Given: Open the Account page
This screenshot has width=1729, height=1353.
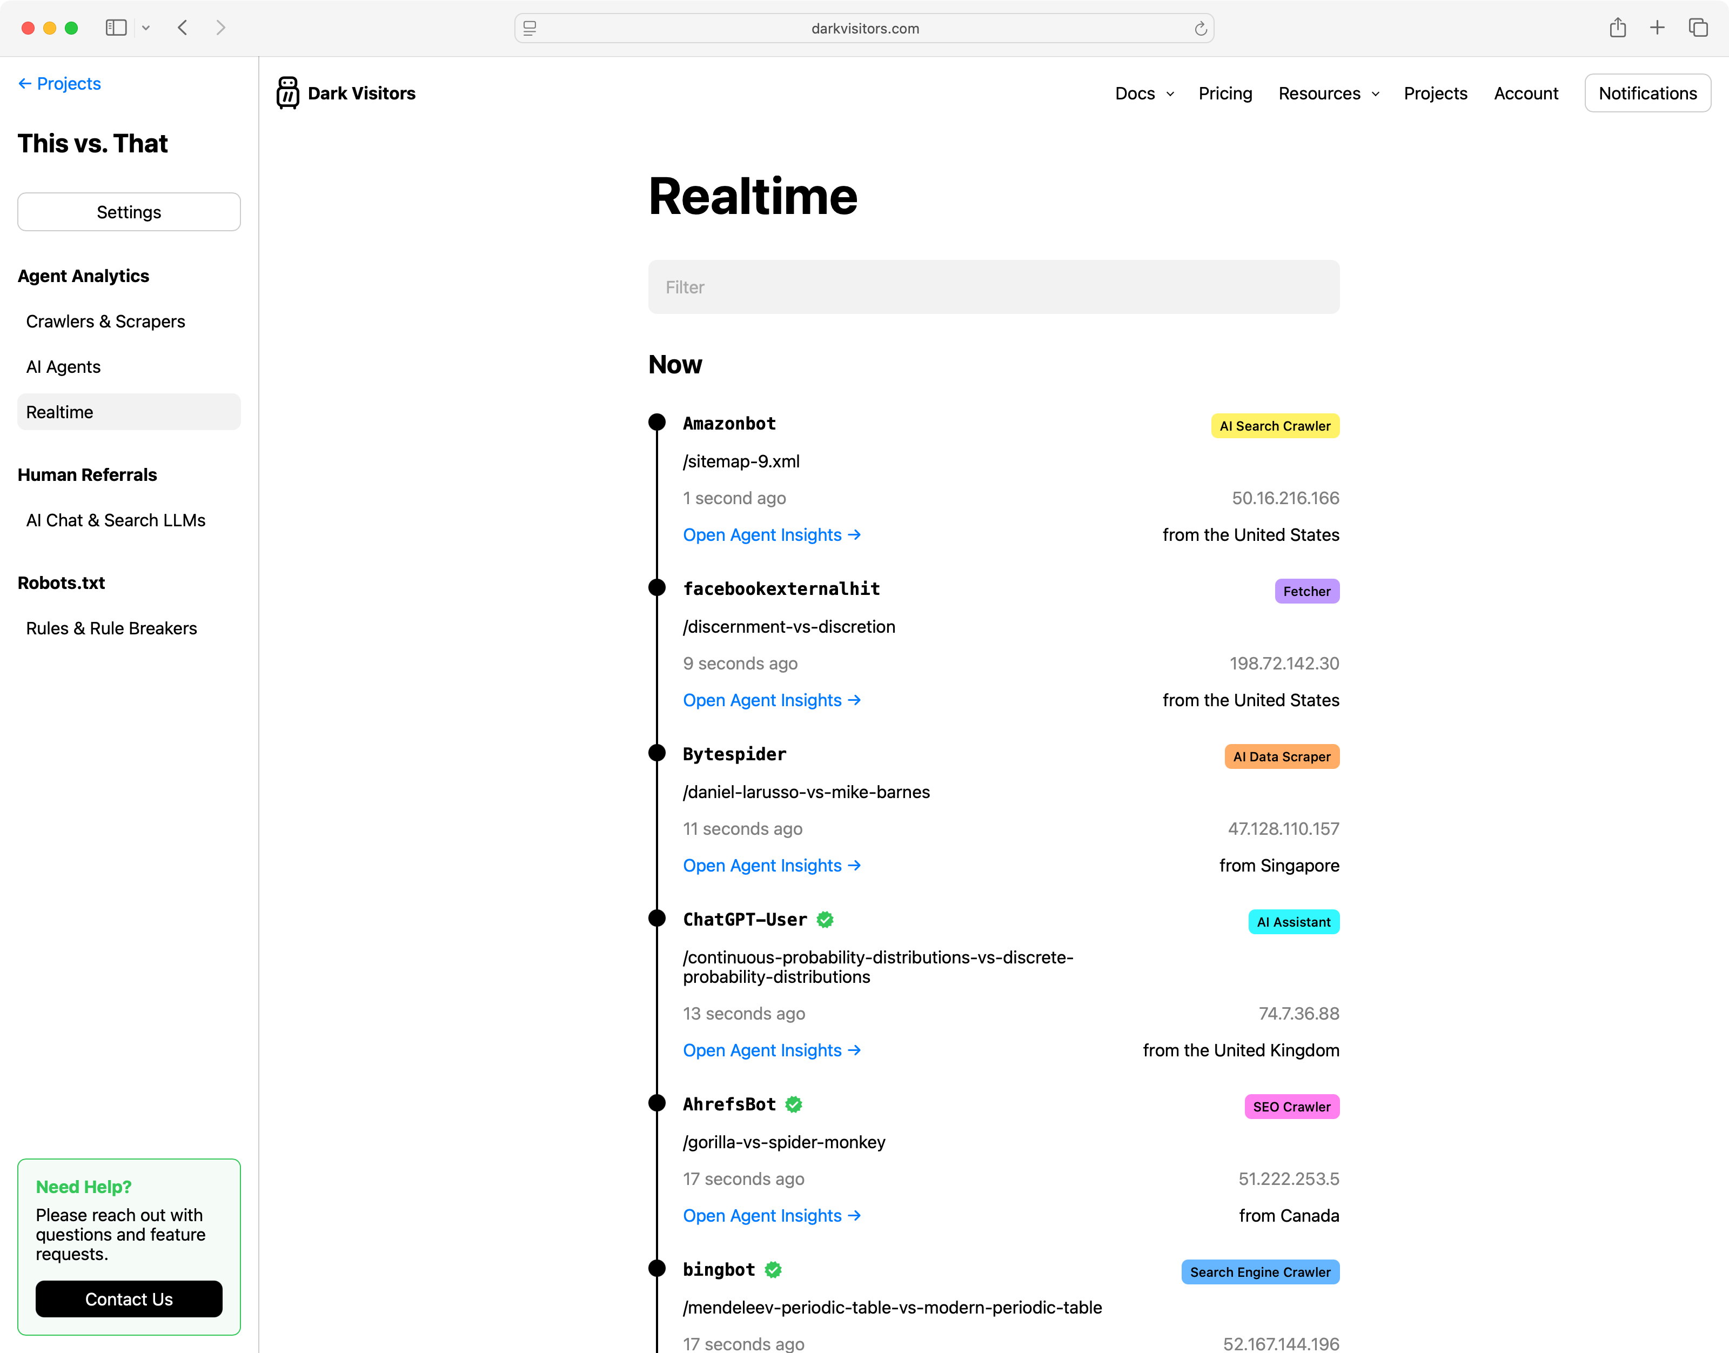Looking at the screenshot, I should click(x=1525, y=93).
